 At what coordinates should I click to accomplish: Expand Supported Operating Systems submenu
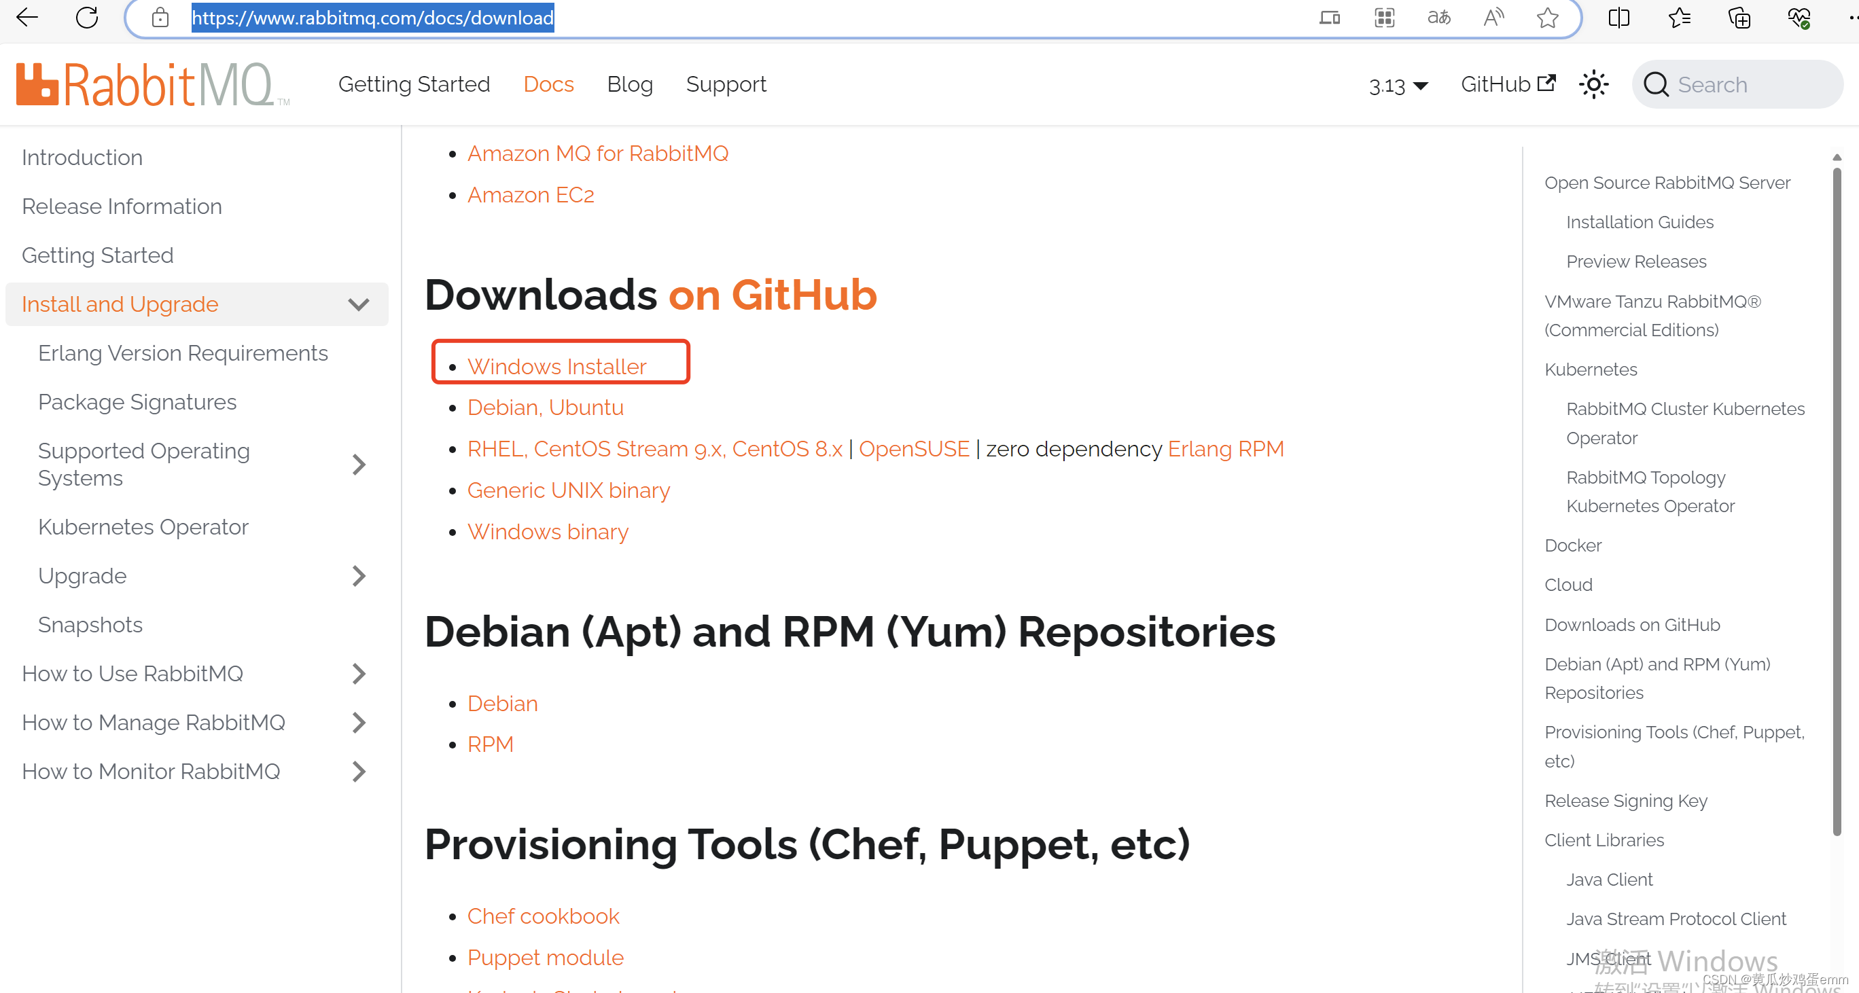coord(359,465)
